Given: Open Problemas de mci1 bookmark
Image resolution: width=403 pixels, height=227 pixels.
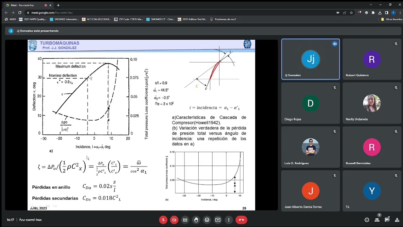Looking at the screenshot, I should click(x=223, y=19).
